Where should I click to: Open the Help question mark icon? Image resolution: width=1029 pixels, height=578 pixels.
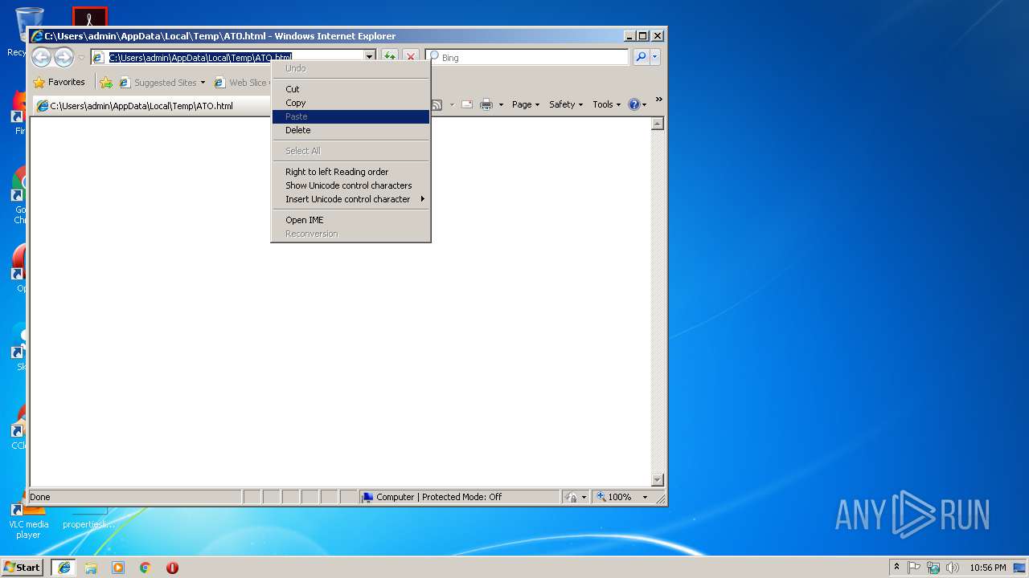(634, 104)
